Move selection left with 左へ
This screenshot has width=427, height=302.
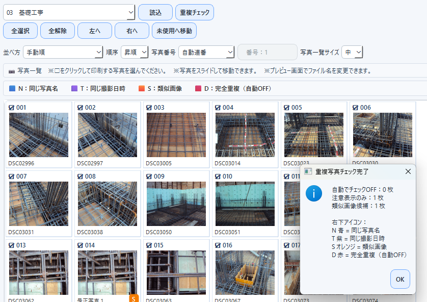[x=95, y=31]
